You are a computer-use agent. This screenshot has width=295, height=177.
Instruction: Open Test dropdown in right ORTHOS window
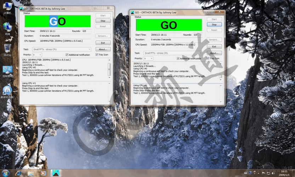click(173, 53)
